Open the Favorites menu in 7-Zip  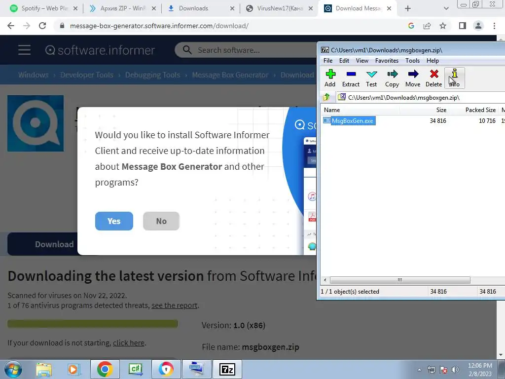(387, 61)
